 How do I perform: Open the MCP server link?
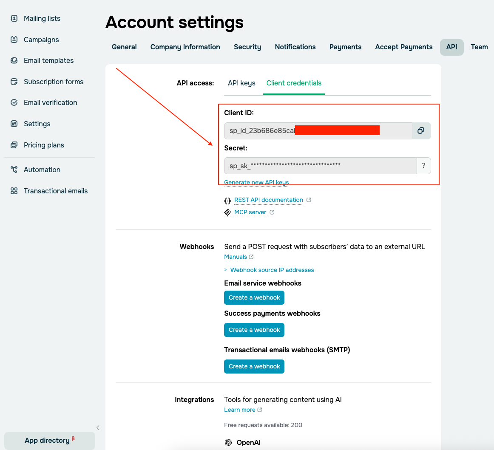(x=250, y=212)
